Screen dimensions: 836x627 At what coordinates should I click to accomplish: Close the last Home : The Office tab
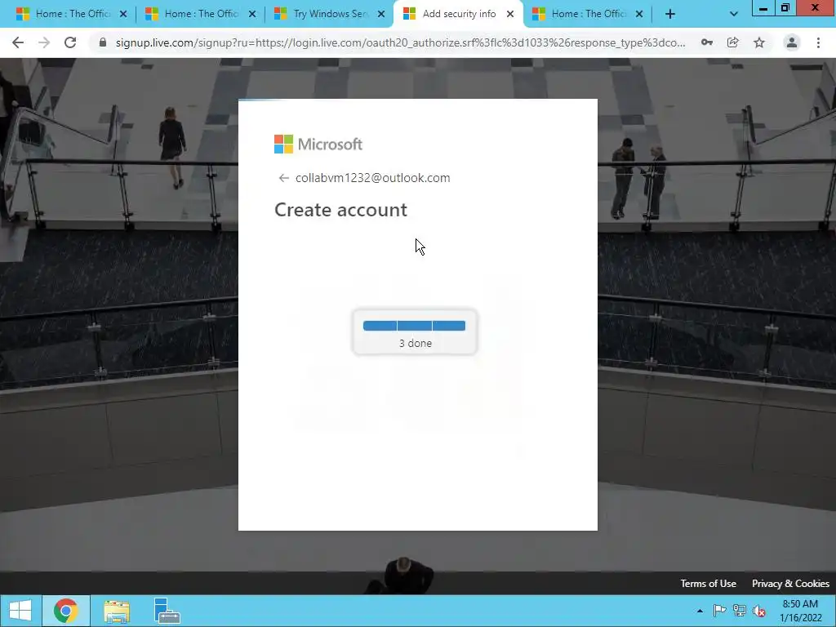[x=639, y=15]
